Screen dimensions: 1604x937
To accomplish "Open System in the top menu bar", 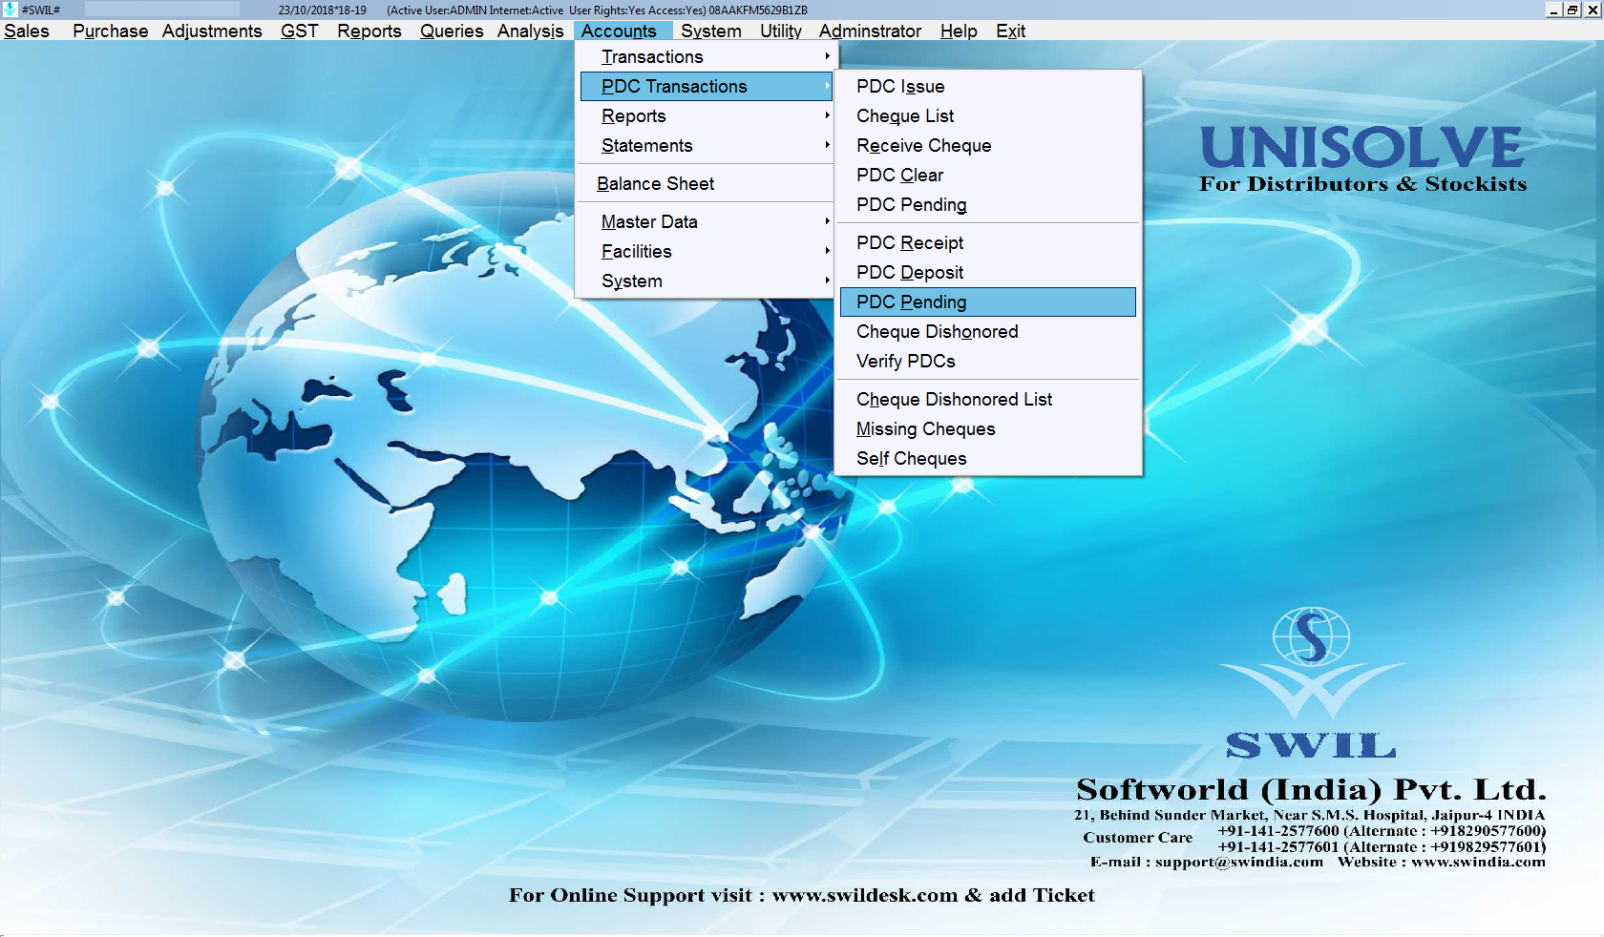I will pyautogui.click(x=711, y=31).
